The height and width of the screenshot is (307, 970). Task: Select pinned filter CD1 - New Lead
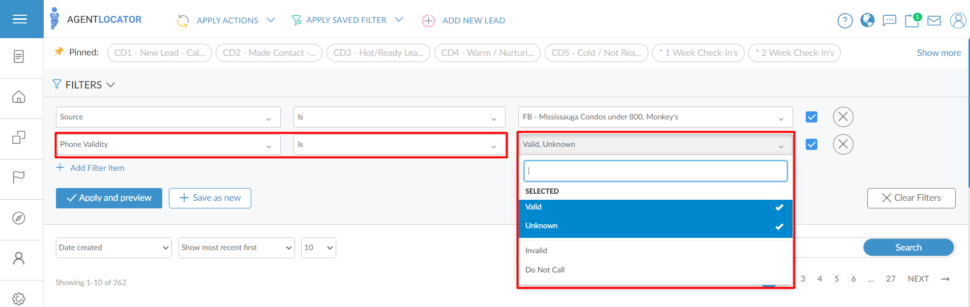[160, 53]
